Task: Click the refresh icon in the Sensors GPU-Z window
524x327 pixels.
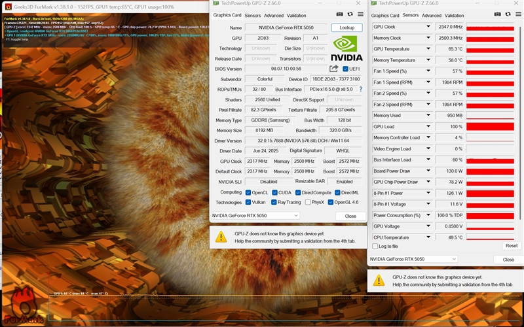Action: [508, 14]
